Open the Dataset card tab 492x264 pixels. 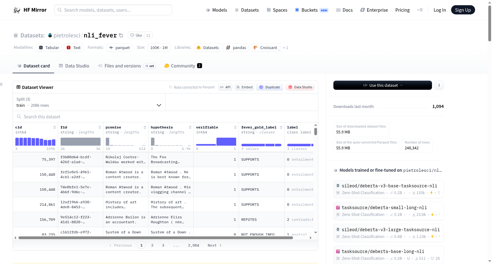tap(33, 66)
